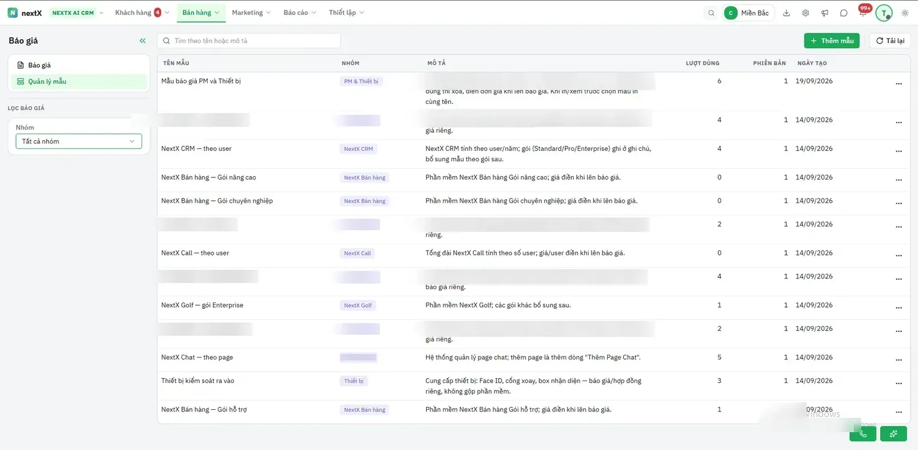Open the Nhóm filter dropdown
Screen dimensions: 918x450
[79, 141]
